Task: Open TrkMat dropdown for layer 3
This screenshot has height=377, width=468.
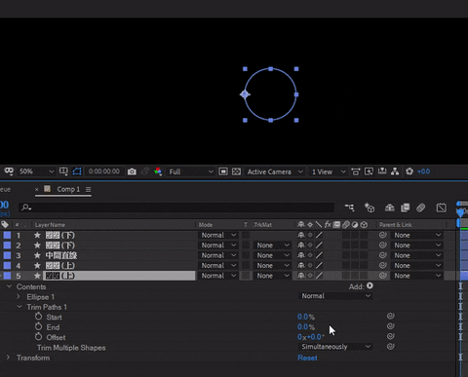Action: click(272, 255)
